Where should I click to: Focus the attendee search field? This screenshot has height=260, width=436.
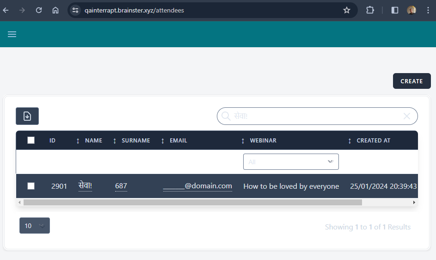pyautogui.click(x=314, y=116)
